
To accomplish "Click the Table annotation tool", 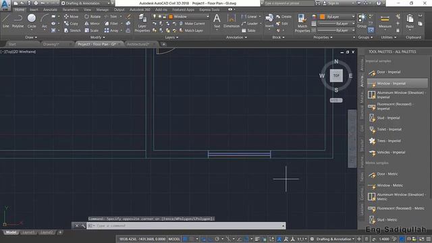I will pyautogui.click(x=248, y=30).
